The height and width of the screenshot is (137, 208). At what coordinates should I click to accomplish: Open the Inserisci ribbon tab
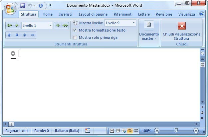(x=65, y=14)
